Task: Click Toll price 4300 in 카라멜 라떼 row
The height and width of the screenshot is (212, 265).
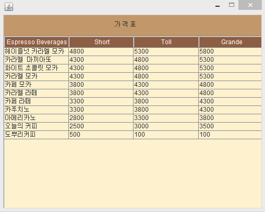Action: tap(166, 93)
